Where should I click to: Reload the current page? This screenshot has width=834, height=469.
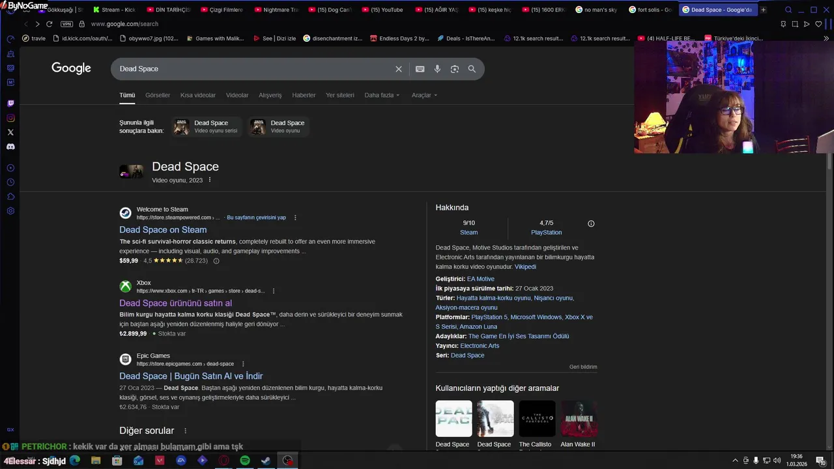point(49,24)
